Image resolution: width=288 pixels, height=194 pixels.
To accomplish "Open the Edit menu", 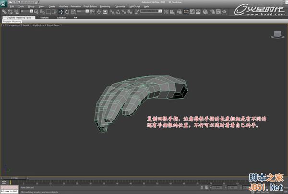I will 12,6.
